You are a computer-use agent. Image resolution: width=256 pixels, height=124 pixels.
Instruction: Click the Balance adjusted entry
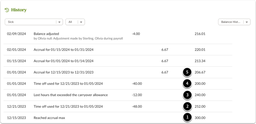click(x=46, y=34)
